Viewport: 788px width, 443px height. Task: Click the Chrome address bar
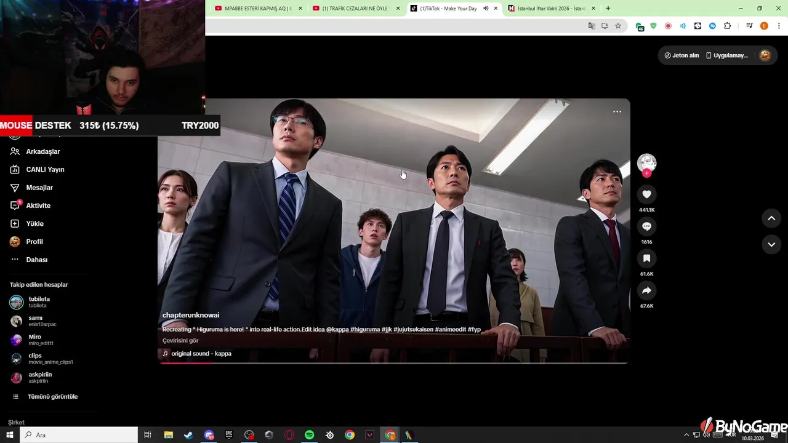[394, 26]
